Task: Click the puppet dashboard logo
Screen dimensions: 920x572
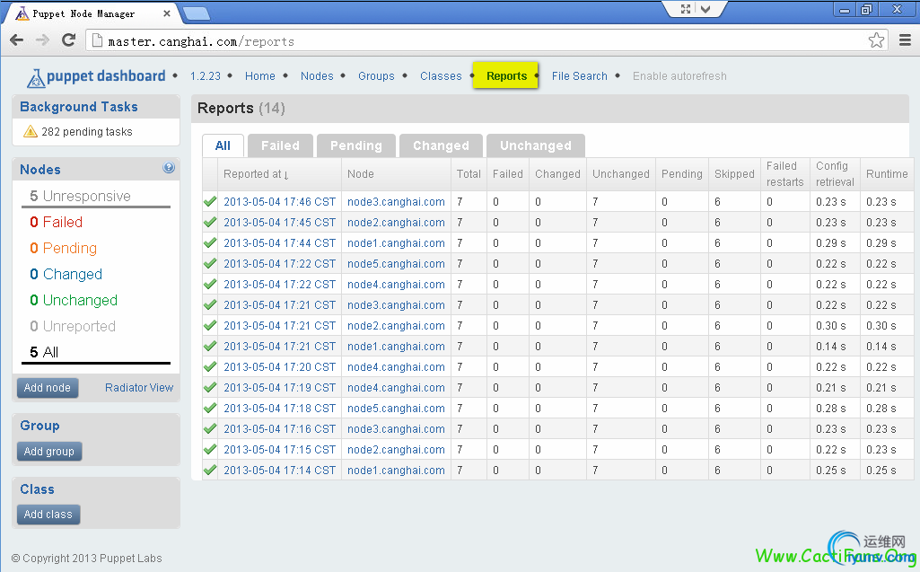Action: click(97, 77)
